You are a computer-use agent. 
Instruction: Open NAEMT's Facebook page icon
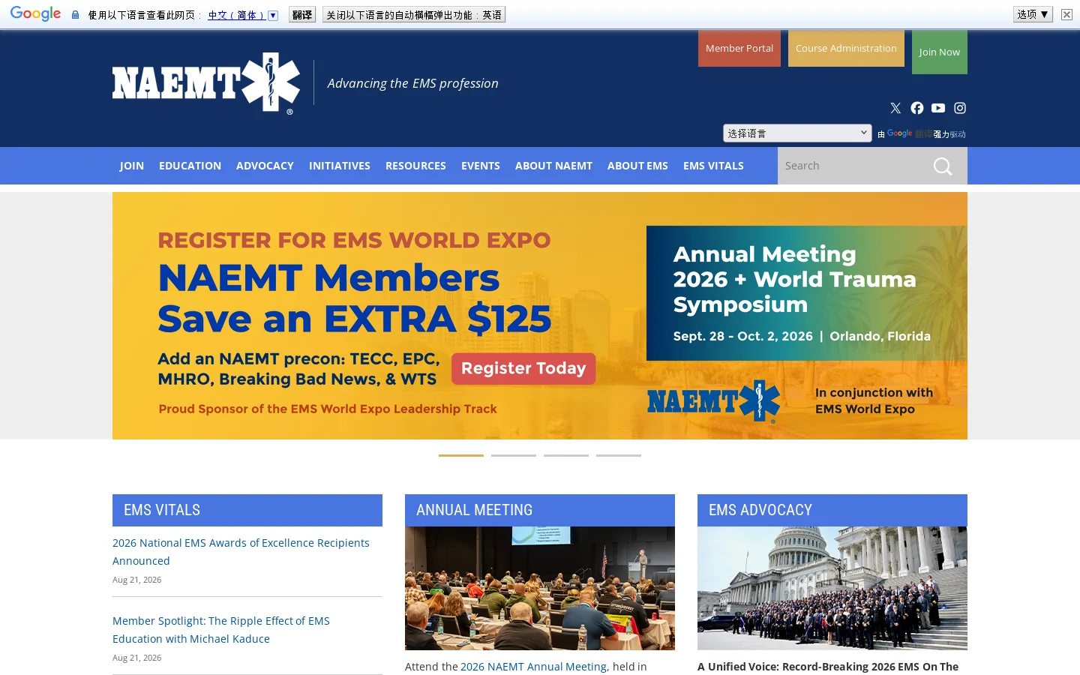point(917,108)
